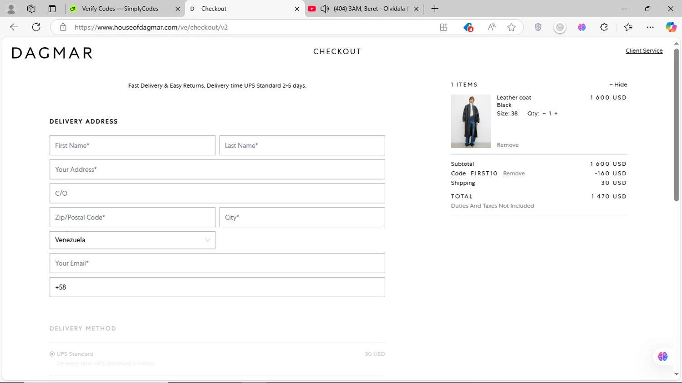Viewport: 682px width, 383px height.
Task: Click the scrollbar up arrow
Action: coord(676,43)
